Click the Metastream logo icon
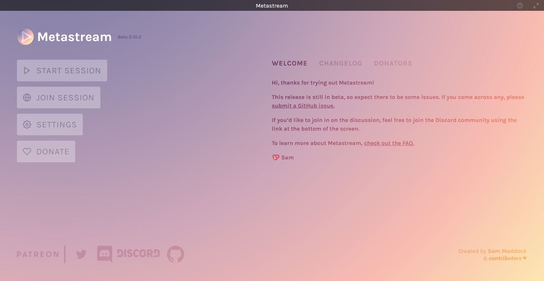 click(x=26, y=37)
